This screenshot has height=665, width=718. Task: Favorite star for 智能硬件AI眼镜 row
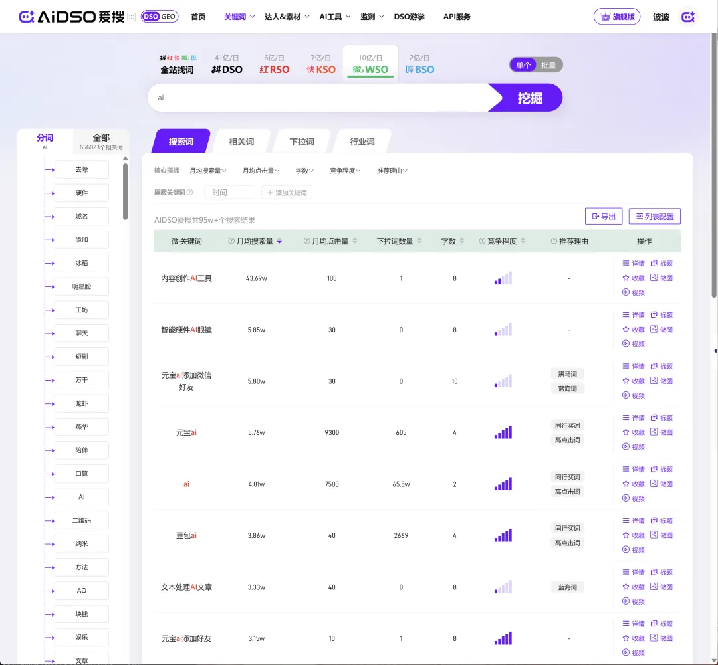626,330
